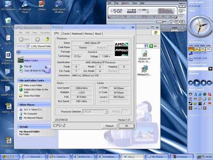Click the analog clock in the sidebar
Screen dimensions: 213x160
click(200, 26)
